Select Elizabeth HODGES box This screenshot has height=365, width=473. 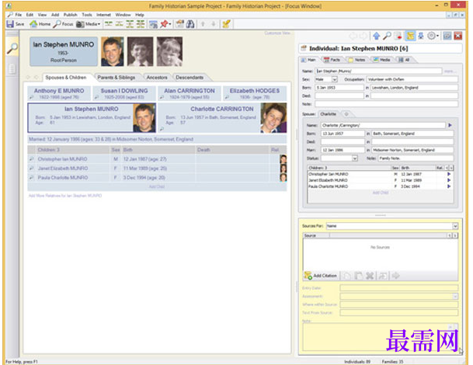click(255, 93)
